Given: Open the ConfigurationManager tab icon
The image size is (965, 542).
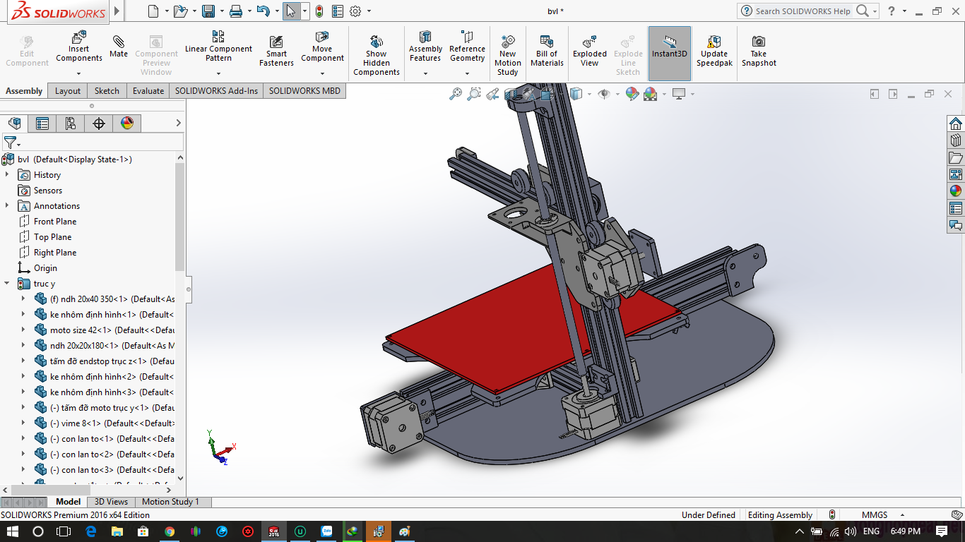Looking at the screenshot, I should click(x=71, y=124).
